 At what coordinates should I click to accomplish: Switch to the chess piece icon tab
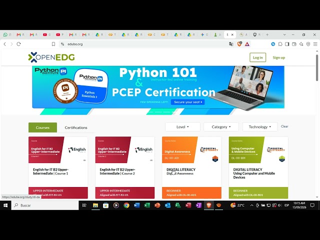(217, 34)
